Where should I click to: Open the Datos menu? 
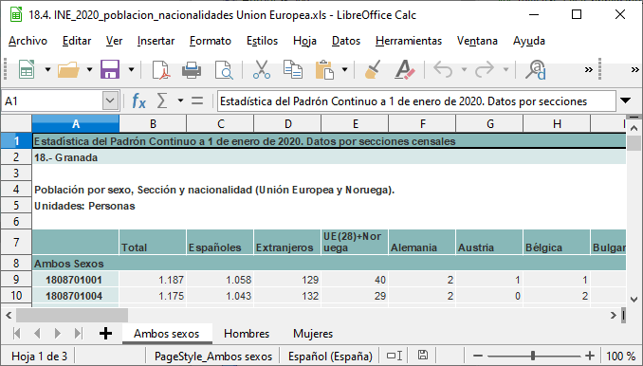(x=346, y=41)
